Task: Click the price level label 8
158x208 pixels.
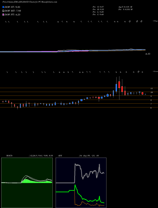Action: click(151, 100)
